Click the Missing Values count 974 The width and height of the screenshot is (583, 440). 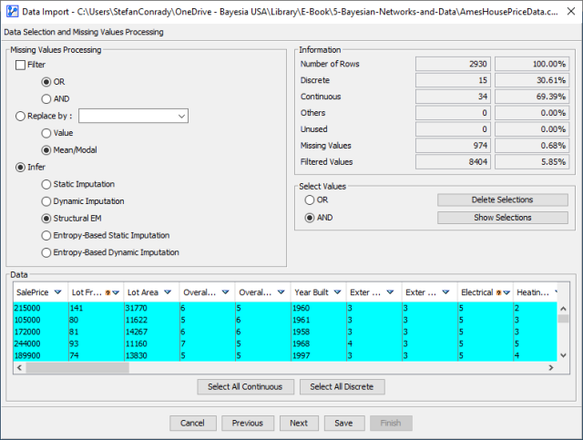point(454,146)
